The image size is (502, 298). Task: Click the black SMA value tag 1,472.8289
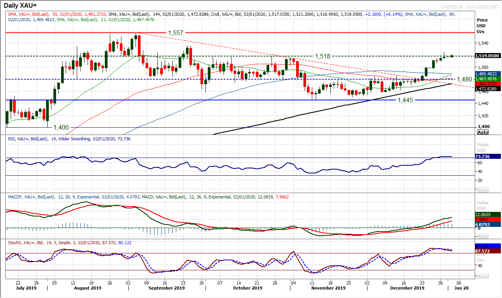(487, 88)
